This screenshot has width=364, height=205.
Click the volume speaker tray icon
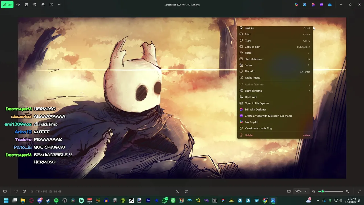click(x=341, y=201)
